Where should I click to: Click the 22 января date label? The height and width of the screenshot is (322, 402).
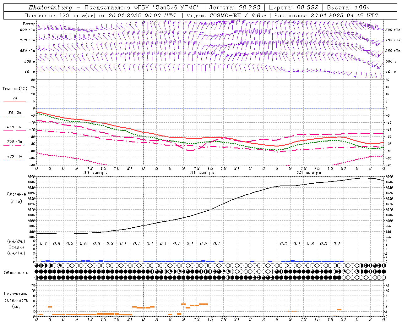click(x=309, y=173)
